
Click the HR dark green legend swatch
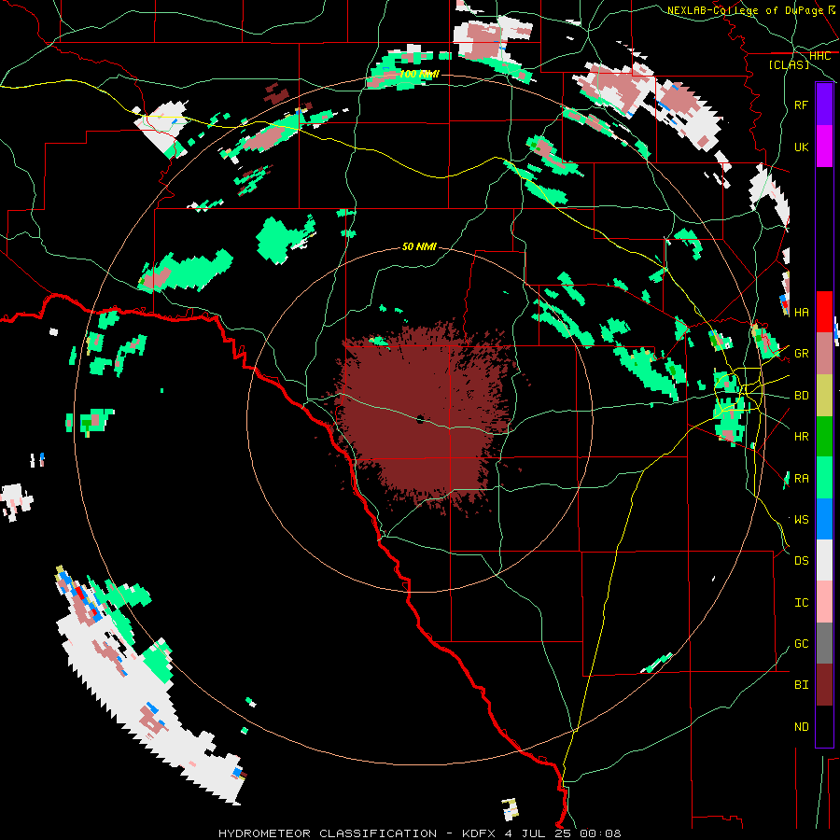tap(824, 437)
